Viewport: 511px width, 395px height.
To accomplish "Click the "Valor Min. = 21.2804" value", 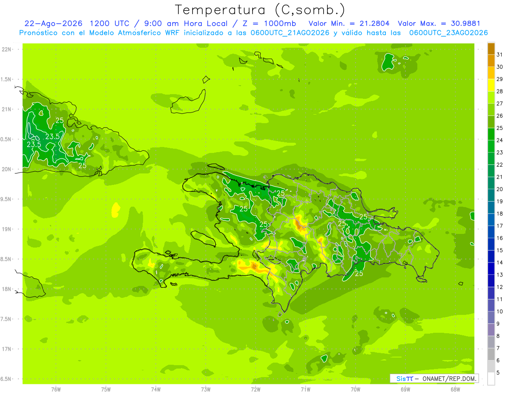I will (349, 23).
